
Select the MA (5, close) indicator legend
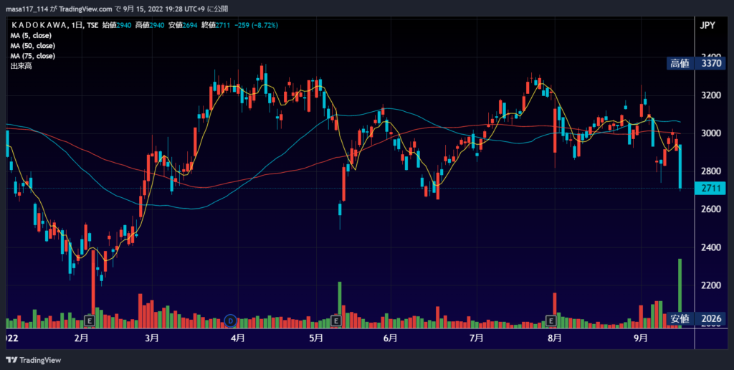pos(31,36)
